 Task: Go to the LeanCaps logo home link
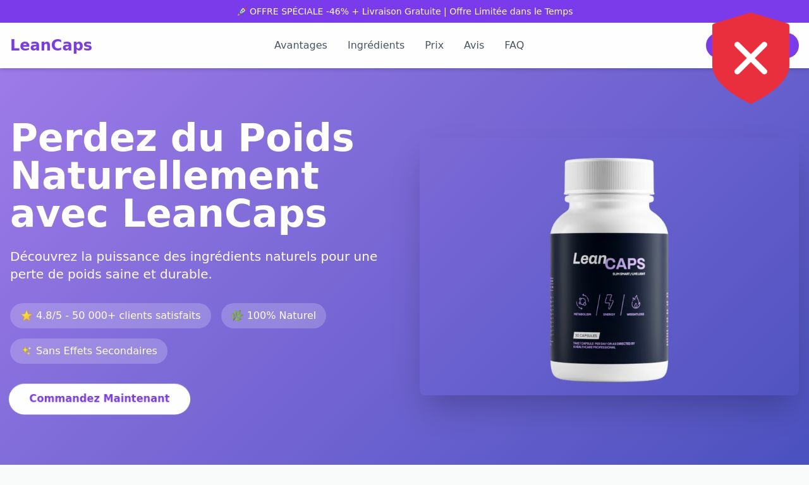[x=51, y=45]
